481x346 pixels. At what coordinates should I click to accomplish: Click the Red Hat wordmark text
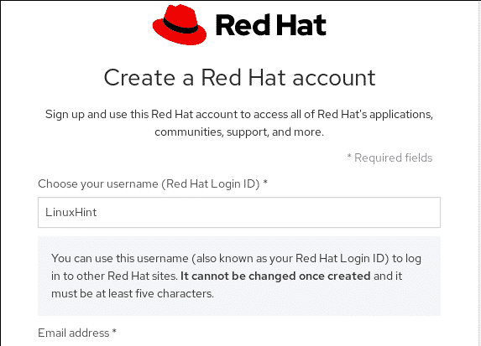click(x=271, y=25)
